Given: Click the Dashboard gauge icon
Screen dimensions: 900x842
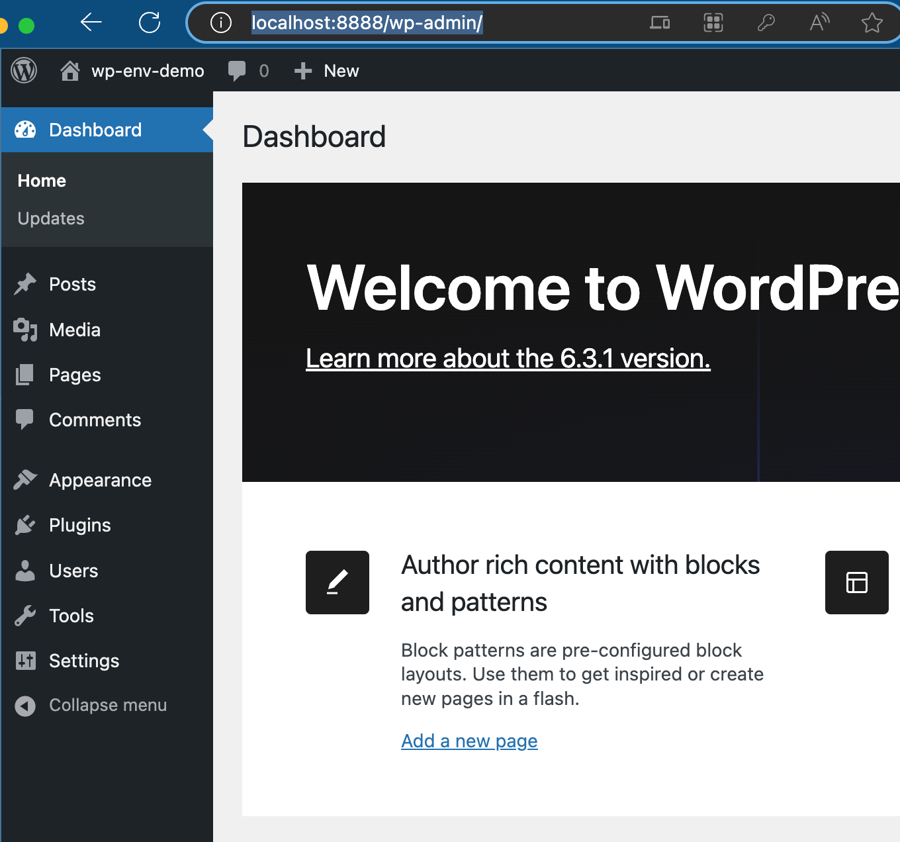Looking at the screenshot, I should [25, 130].
